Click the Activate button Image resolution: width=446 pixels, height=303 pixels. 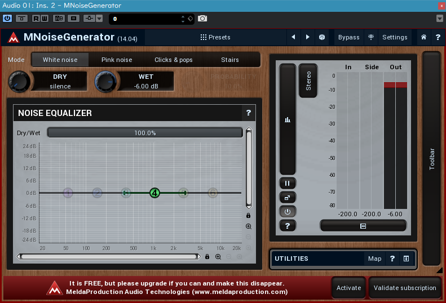coord(348,288)
